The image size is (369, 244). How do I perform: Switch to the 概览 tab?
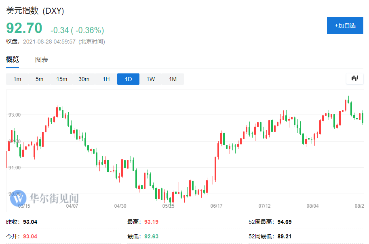[x=12, y=60]
